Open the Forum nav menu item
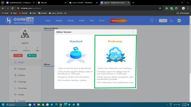The width and height of the screenshot is (191, 107). 102,21
